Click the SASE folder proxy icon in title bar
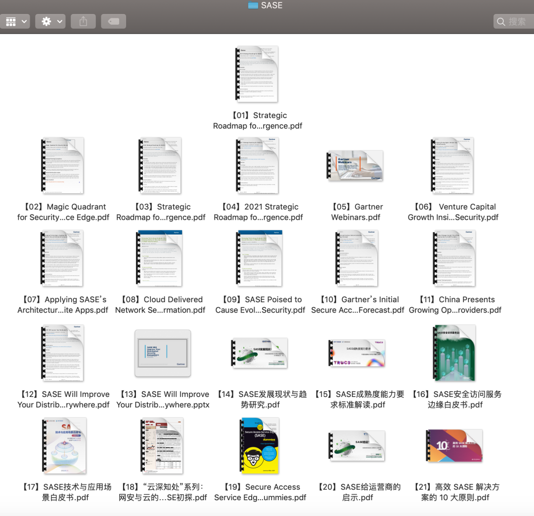 click(253, 5)
